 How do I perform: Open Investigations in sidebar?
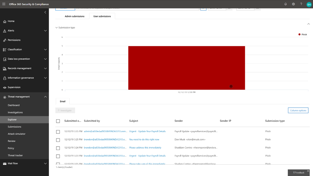pyautogui.click(x=15, y=112)
